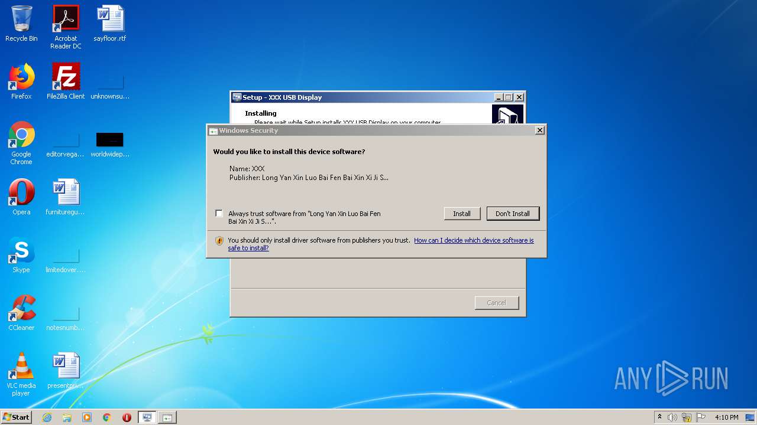757x425 pixels.
Task: Launch Google Chrome desktop shortcut
Action: [21, 143]
